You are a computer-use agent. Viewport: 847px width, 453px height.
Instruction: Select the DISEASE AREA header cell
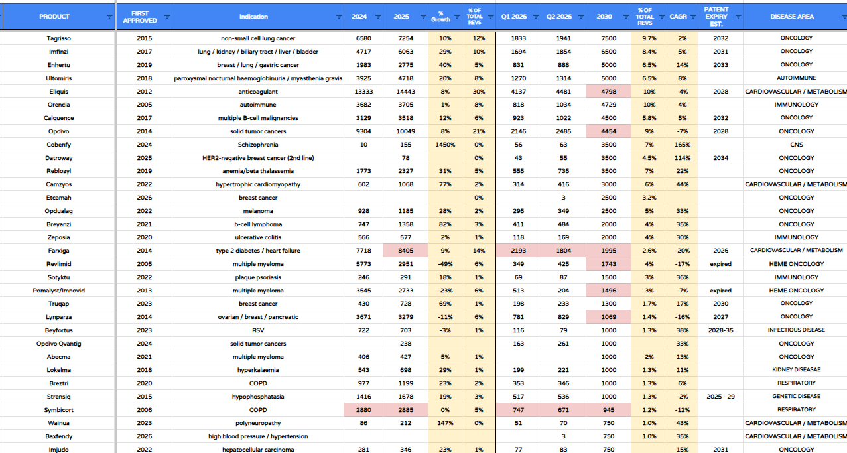797,17
